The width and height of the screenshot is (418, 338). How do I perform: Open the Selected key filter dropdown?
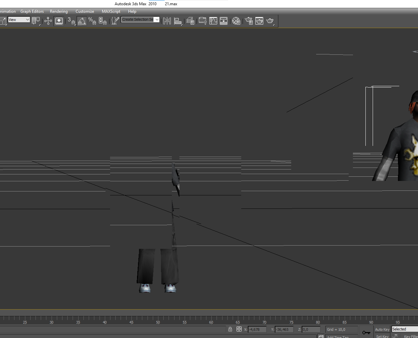point(405,329)
